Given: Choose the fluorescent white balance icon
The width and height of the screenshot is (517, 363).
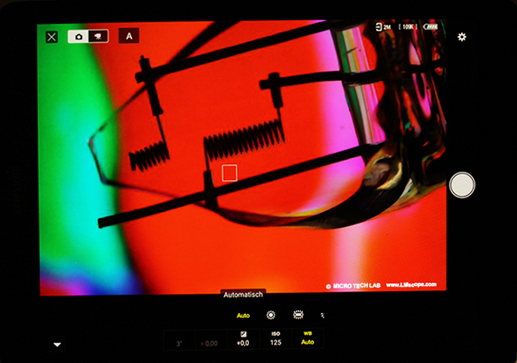Looking at the screenshot, I should (x=299, y=315).
